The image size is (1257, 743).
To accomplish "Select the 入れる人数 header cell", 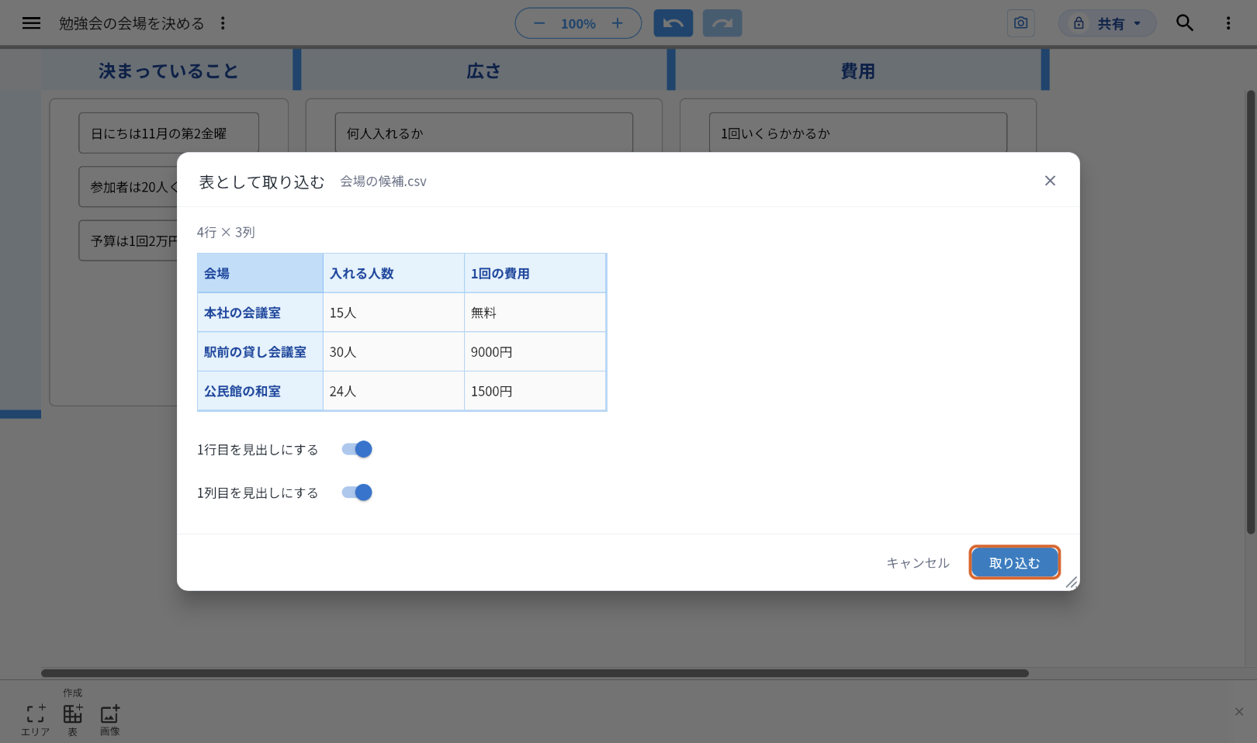I will pyautogui.click(x=393, y=273).
